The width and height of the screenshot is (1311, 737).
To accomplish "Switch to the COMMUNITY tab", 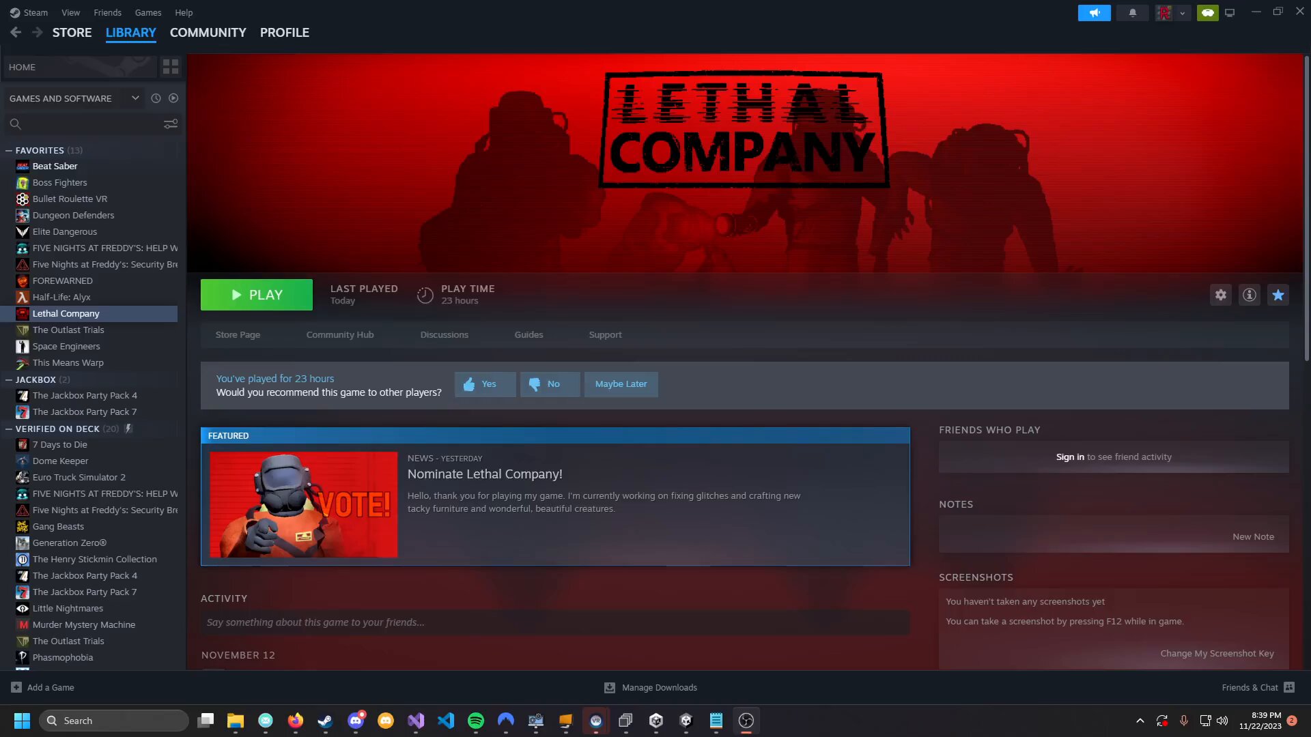I will point(208,32).
